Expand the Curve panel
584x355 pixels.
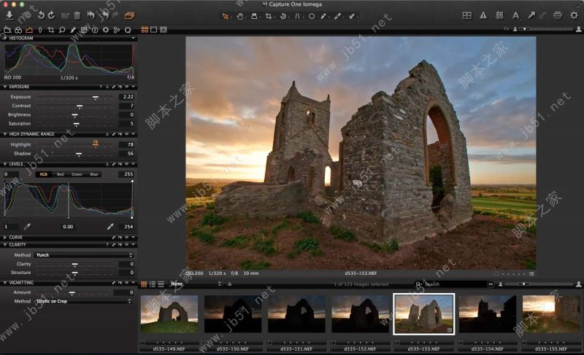[5, 237]
